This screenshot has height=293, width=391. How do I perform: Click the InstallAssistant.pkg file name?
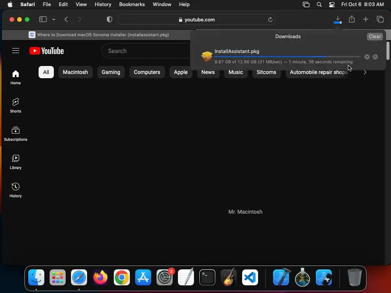pyautogui.click(x=237, y=52)
